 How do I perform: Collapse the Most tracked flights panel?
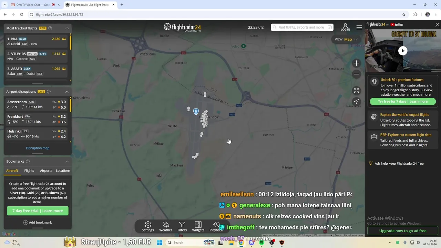(67, 28)
